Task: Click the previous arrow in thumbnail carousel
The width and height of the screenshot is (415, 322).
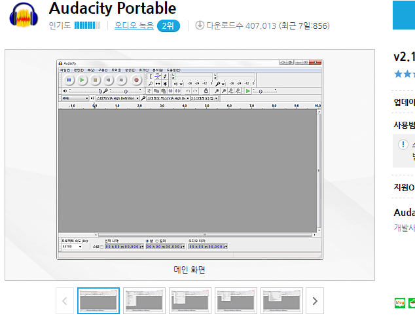Action: 65,301
